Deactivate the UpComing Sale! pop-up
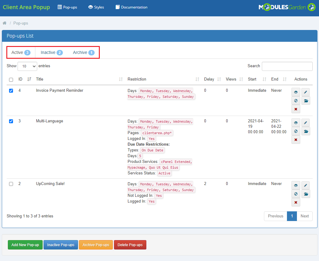Image resolution: width=319 pixels, height=261 pixels. [x=296, y=194]
